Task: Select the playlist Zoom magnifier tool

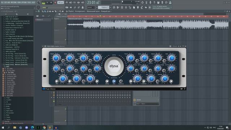Action: (x=60, y=11)
